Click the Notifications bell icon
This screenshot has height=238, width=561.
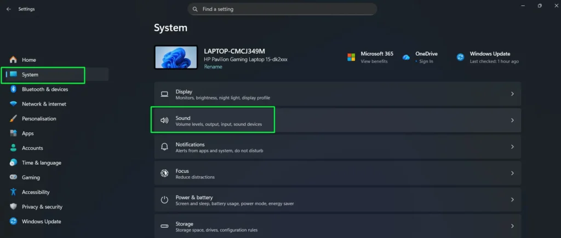click(164, 147)
